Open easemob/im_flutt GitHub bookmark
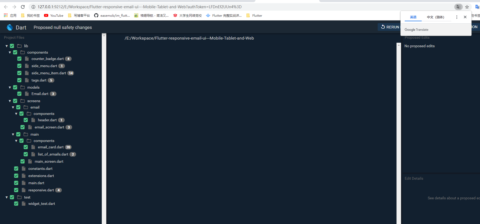Image resolution: width=480 pixels, height=224 pixels. pyautogui.click(x=112, y=15)
